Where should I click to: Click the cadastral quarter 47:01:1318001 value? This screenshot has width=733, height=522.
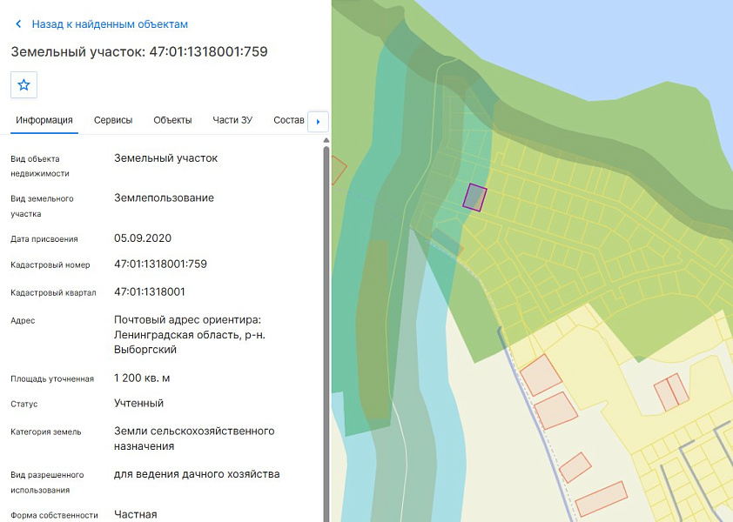click(x=150, y=292)
